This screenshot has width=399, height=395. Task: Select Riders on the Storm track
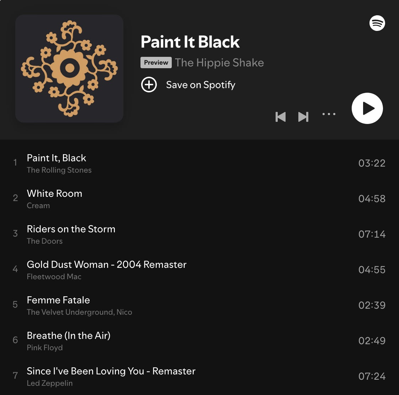[199, 234]
